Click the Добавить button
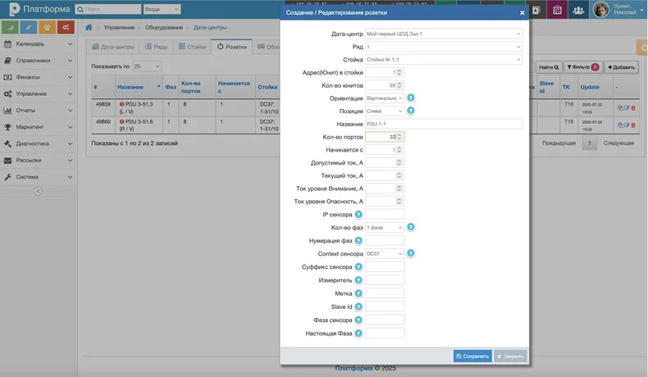648x377 pixels. 621,67
